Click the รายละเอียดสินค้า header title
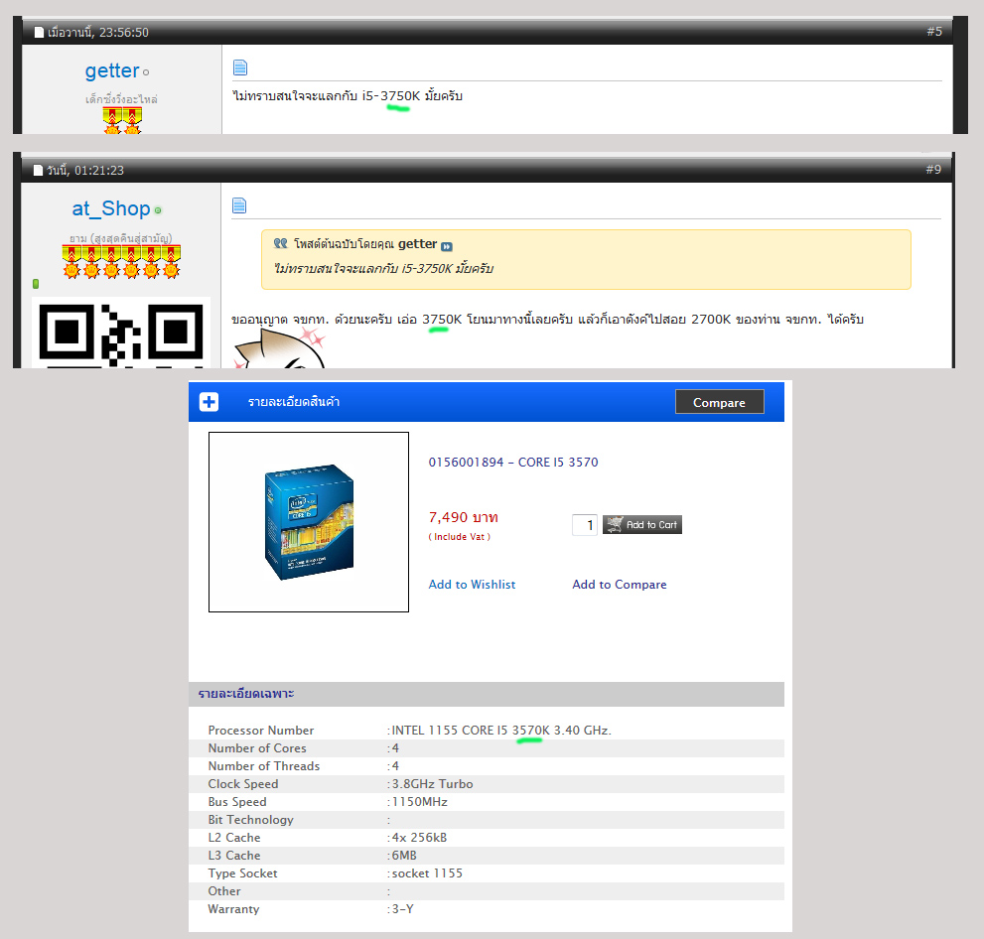Image resolution: width=984 pixels, height=939 pixels. (294, 402)
